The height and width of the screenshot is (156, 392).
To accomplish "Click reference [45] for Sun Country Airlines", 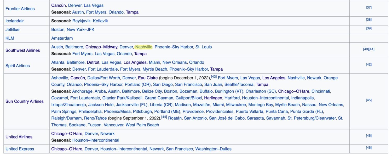I will point(368,100).
